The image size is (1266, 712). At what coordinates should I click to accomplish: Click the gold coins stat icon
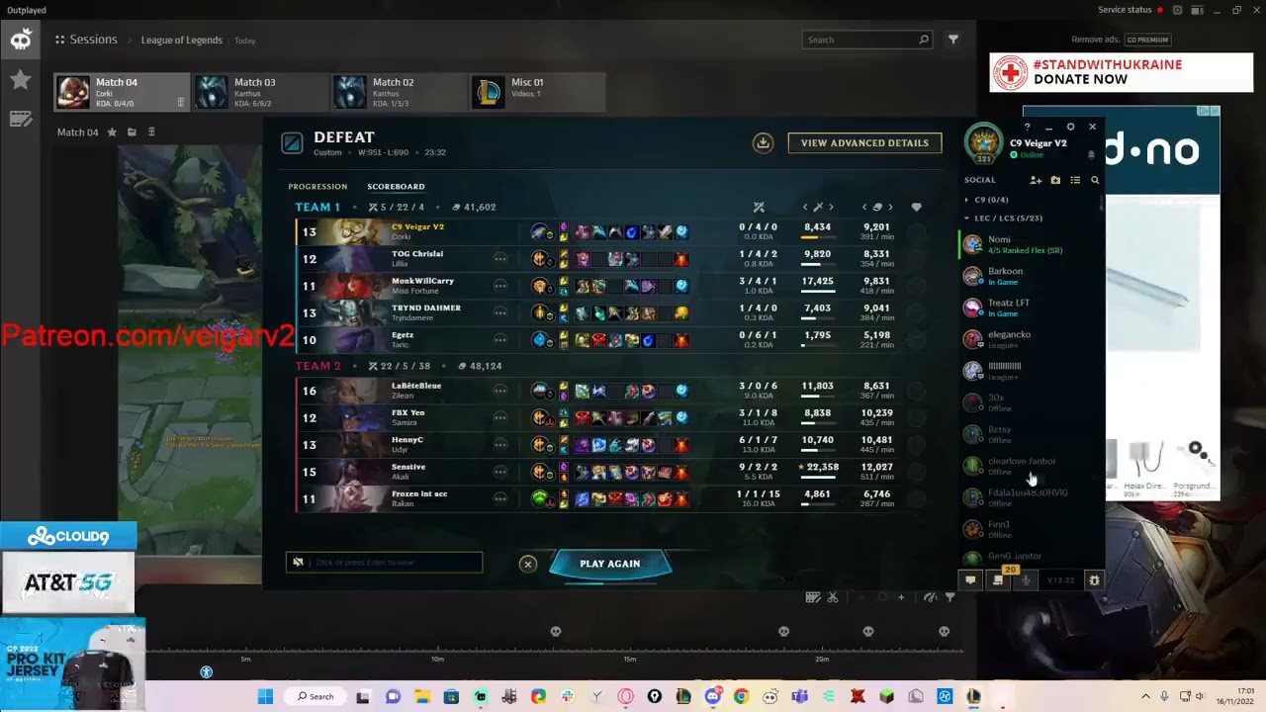[x=877, y=207]
